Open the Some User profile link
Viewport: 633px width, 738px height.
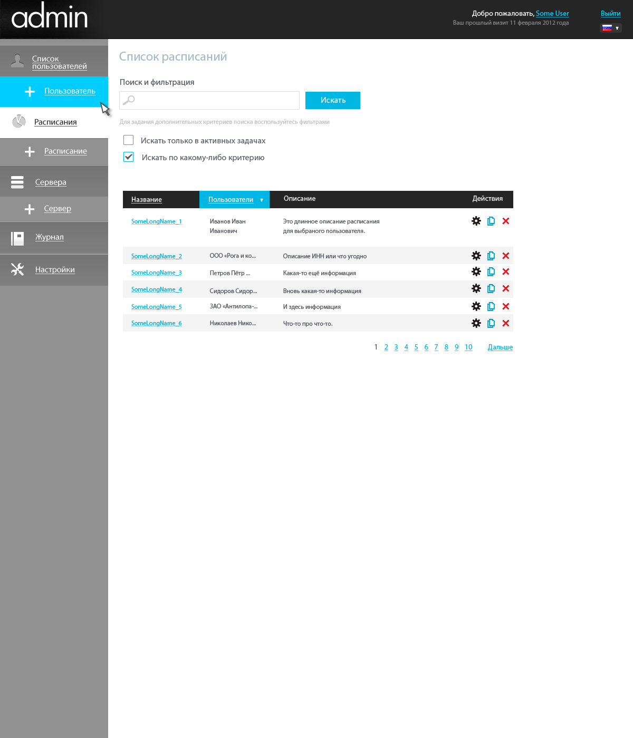pos(552,13)
